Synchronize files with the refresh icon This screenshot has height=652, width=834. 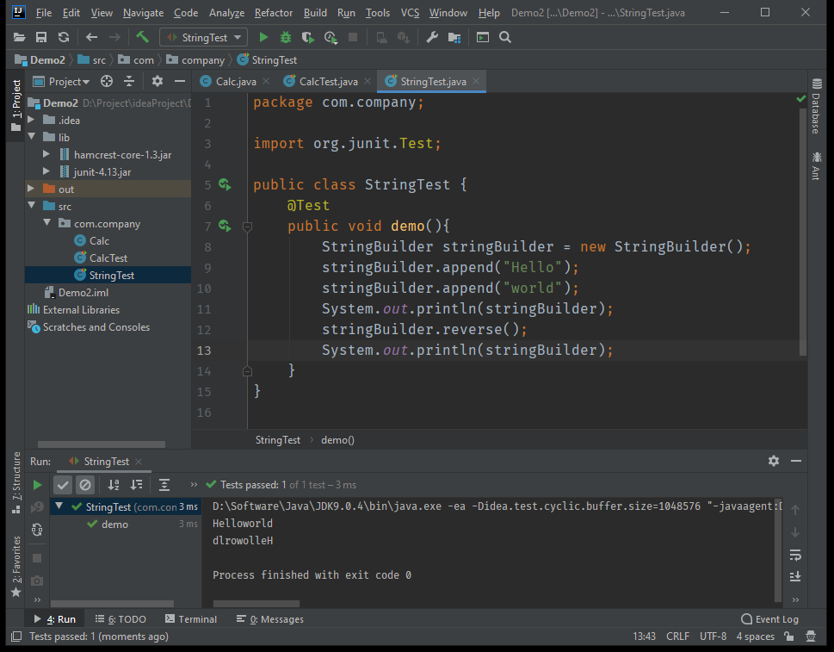coord(64,37)
